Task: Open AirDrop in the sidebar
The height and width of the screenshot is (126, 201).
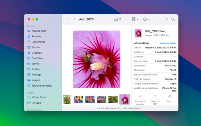Action: pyautogui.click(x=36, y=75)
